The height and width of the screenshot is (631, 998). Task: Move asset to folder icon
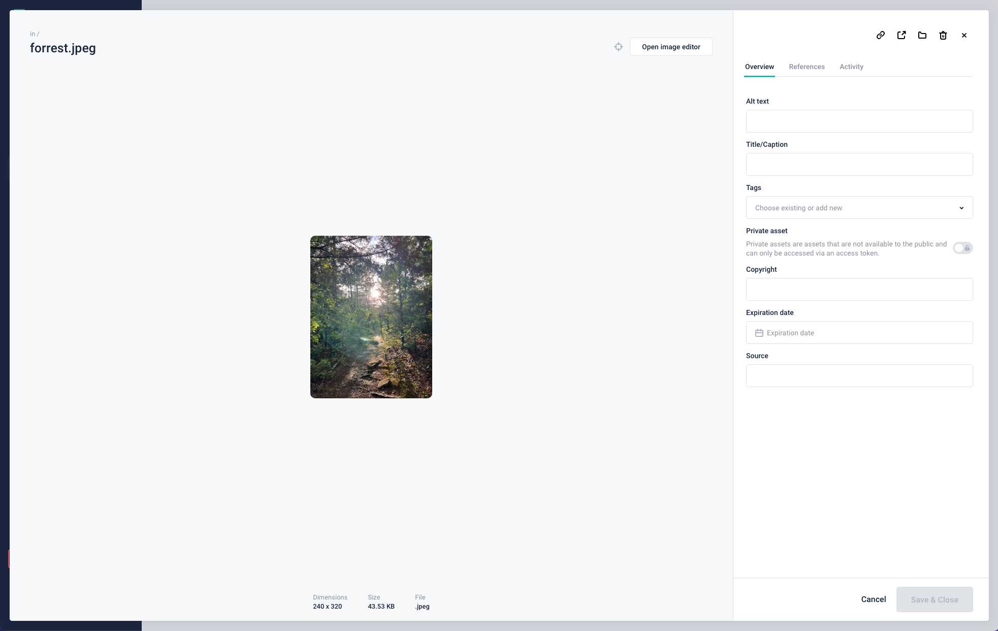click(922, 35)
